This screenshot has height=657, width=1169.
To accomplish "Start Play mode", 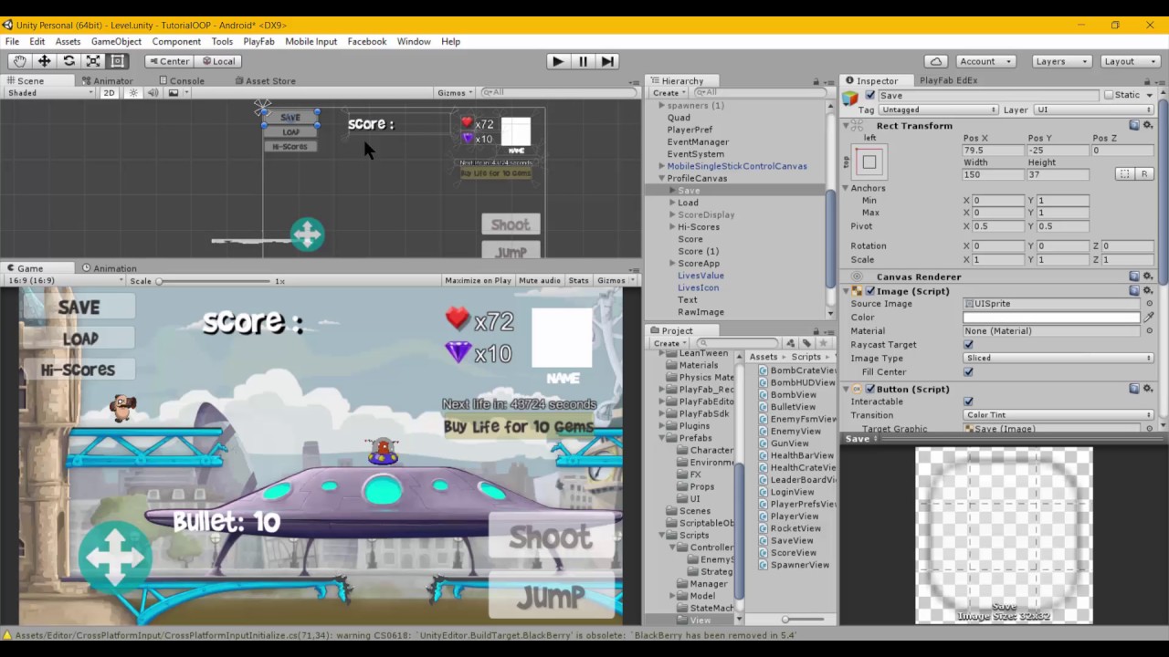I will tap(558, 61).
